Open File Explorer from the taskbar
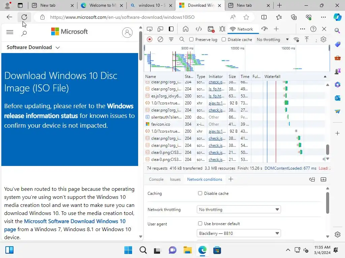The width and height of the screenshot is (345, 258). click(187, 250)
